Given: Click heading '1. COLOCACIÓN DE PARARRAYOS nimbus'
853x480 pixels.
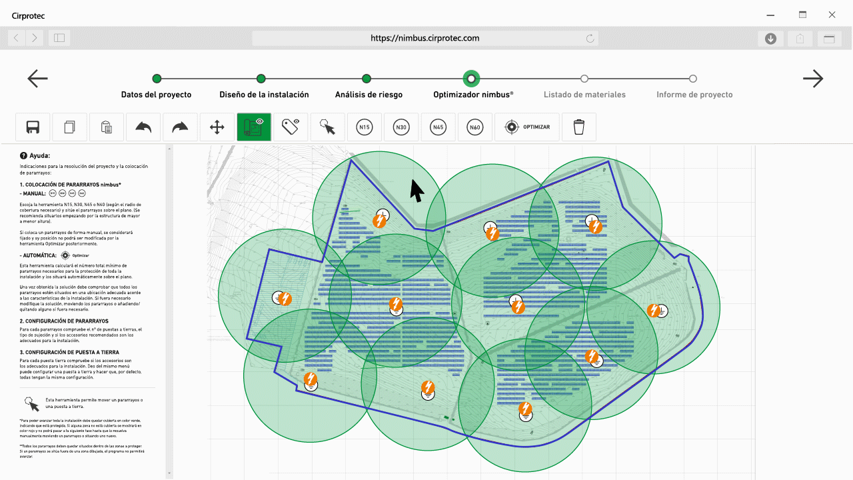Looking at the screenshot, I should click(70, 184).
